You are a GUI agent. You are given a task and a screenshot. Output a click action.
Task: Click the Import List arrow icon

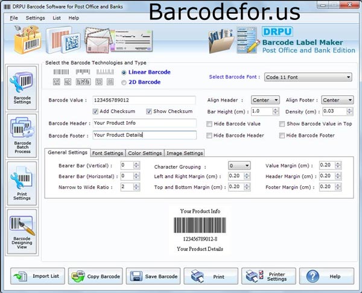click(21, 276)
